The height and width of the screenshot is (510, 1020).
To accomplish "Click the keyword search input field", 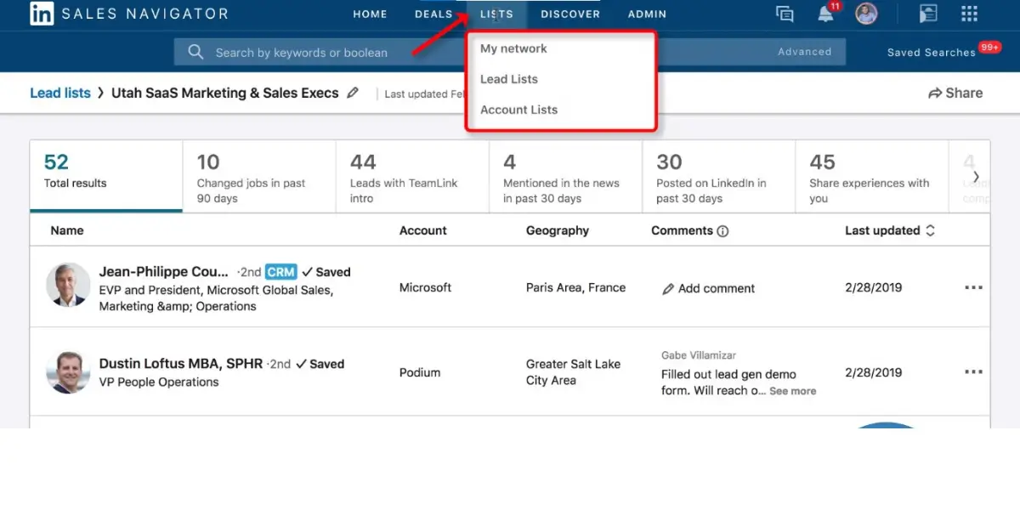I will pos(510,52).
